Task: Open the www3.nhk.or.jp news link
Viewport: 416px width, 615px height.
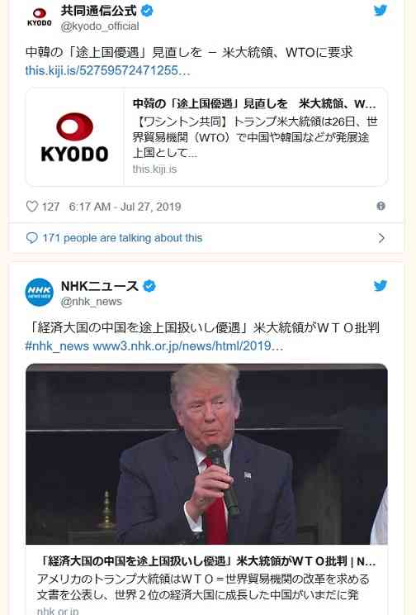Action: tap(188, 346)
